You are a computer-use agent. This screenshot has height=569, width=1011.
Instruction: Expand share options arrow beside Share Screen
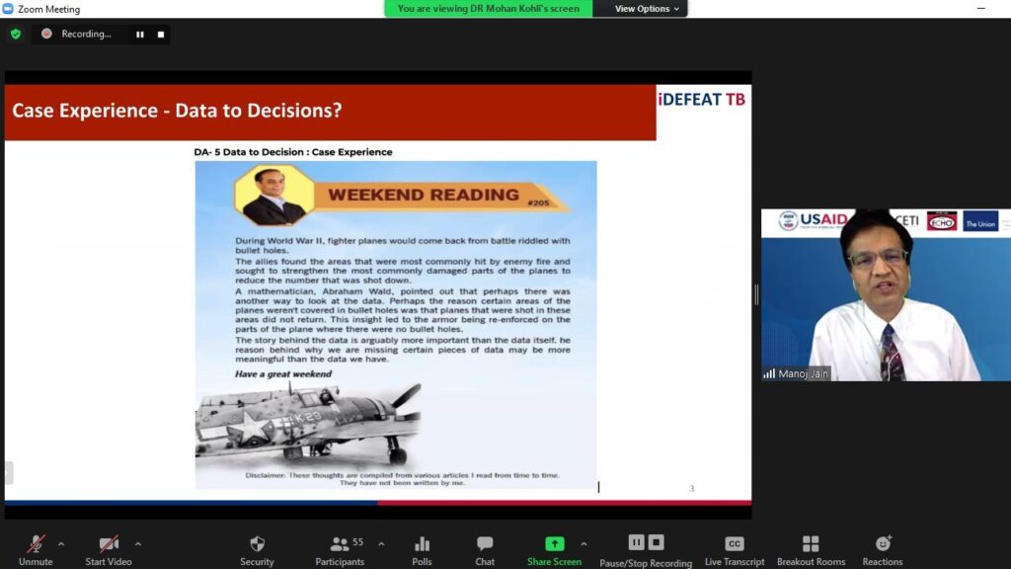click(583, 543)
